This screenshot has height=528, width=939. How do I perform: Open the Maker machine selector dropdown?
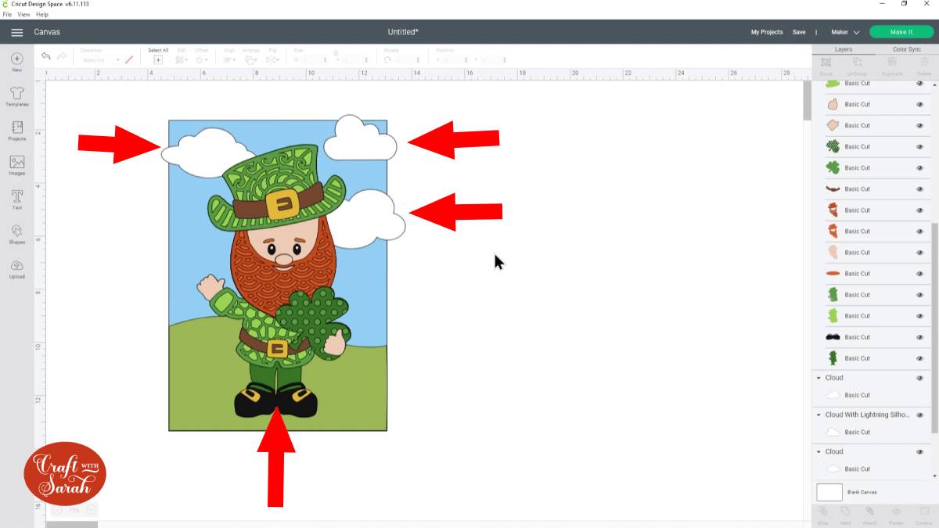[844, 32]
